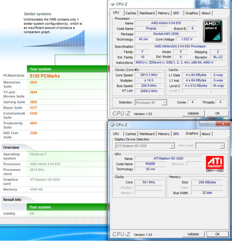The height and width of the screenshot is (241, 232).
Task: Click the Socket AM3 (939) package field
Action: 166,34
